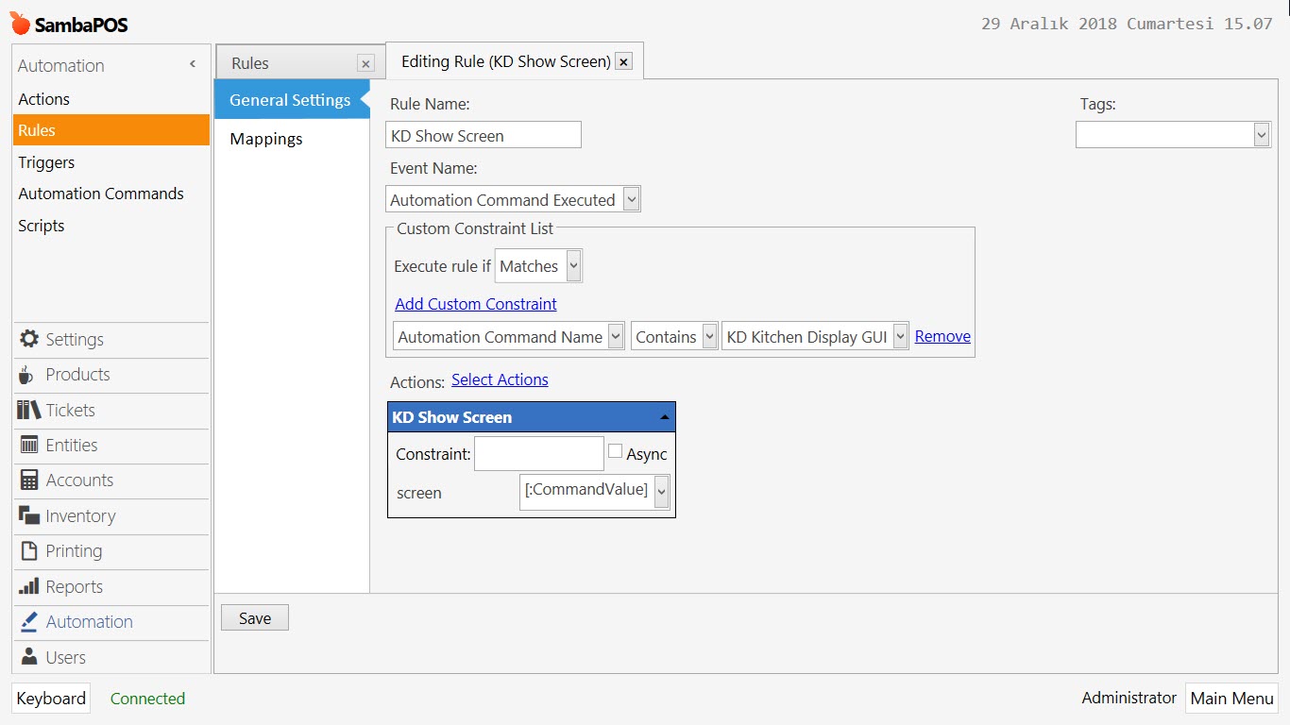Click the Save button
The width and height of the screenshot is (1290, 725).
click(x=254, y=618)
